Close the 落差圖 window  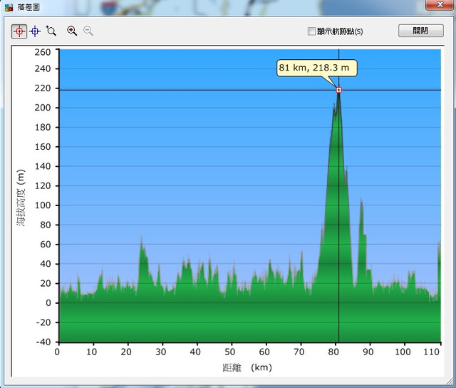(440, 5)
